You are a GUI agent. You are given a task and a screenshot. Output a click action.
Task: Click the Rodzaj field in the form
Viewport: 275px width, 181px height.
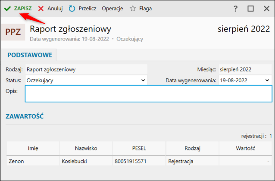(86, 69)
